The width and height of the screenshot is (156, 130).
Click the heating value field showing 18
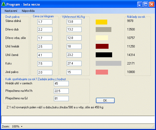tap(74, 46)
